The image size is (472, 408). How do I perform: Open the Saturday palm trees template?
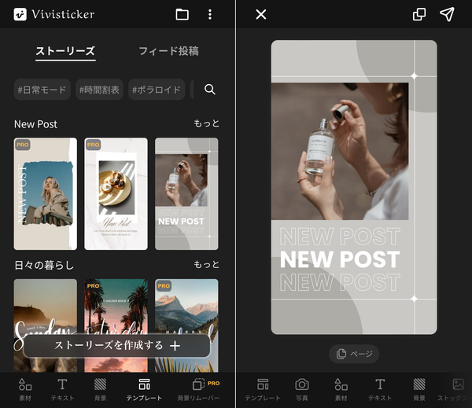coord(116,305)
